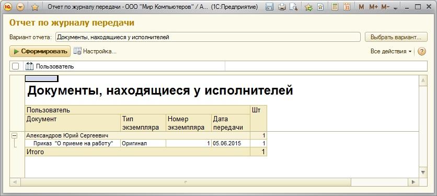Add to favorites using the green arrow star icon

click(x=309, y=7)
